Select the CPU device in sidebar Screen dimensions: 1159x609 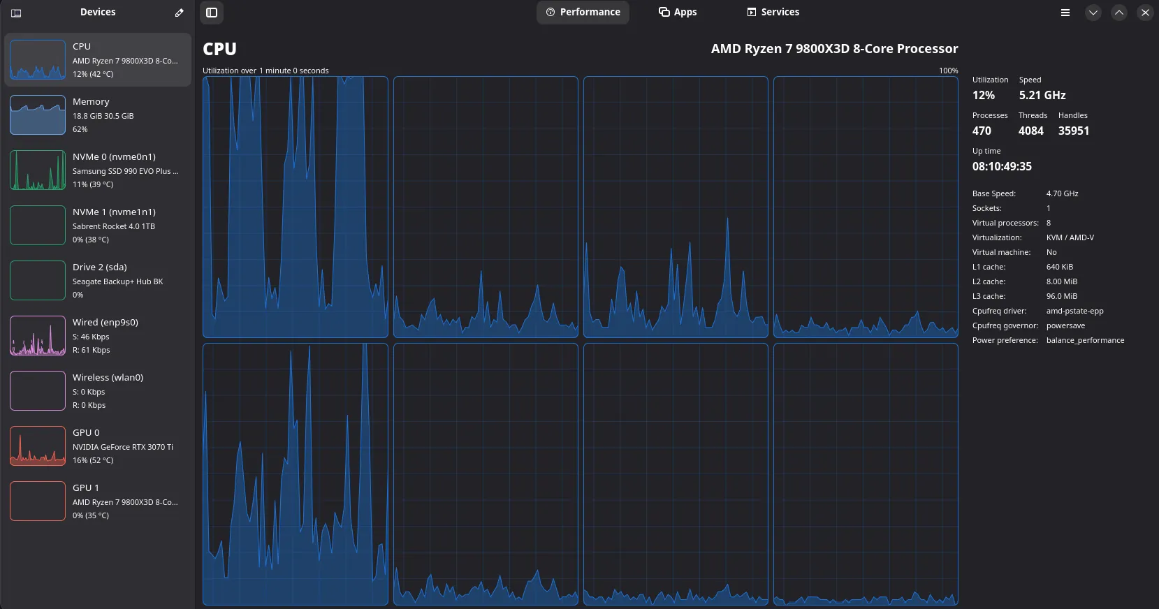coord(98,60)
